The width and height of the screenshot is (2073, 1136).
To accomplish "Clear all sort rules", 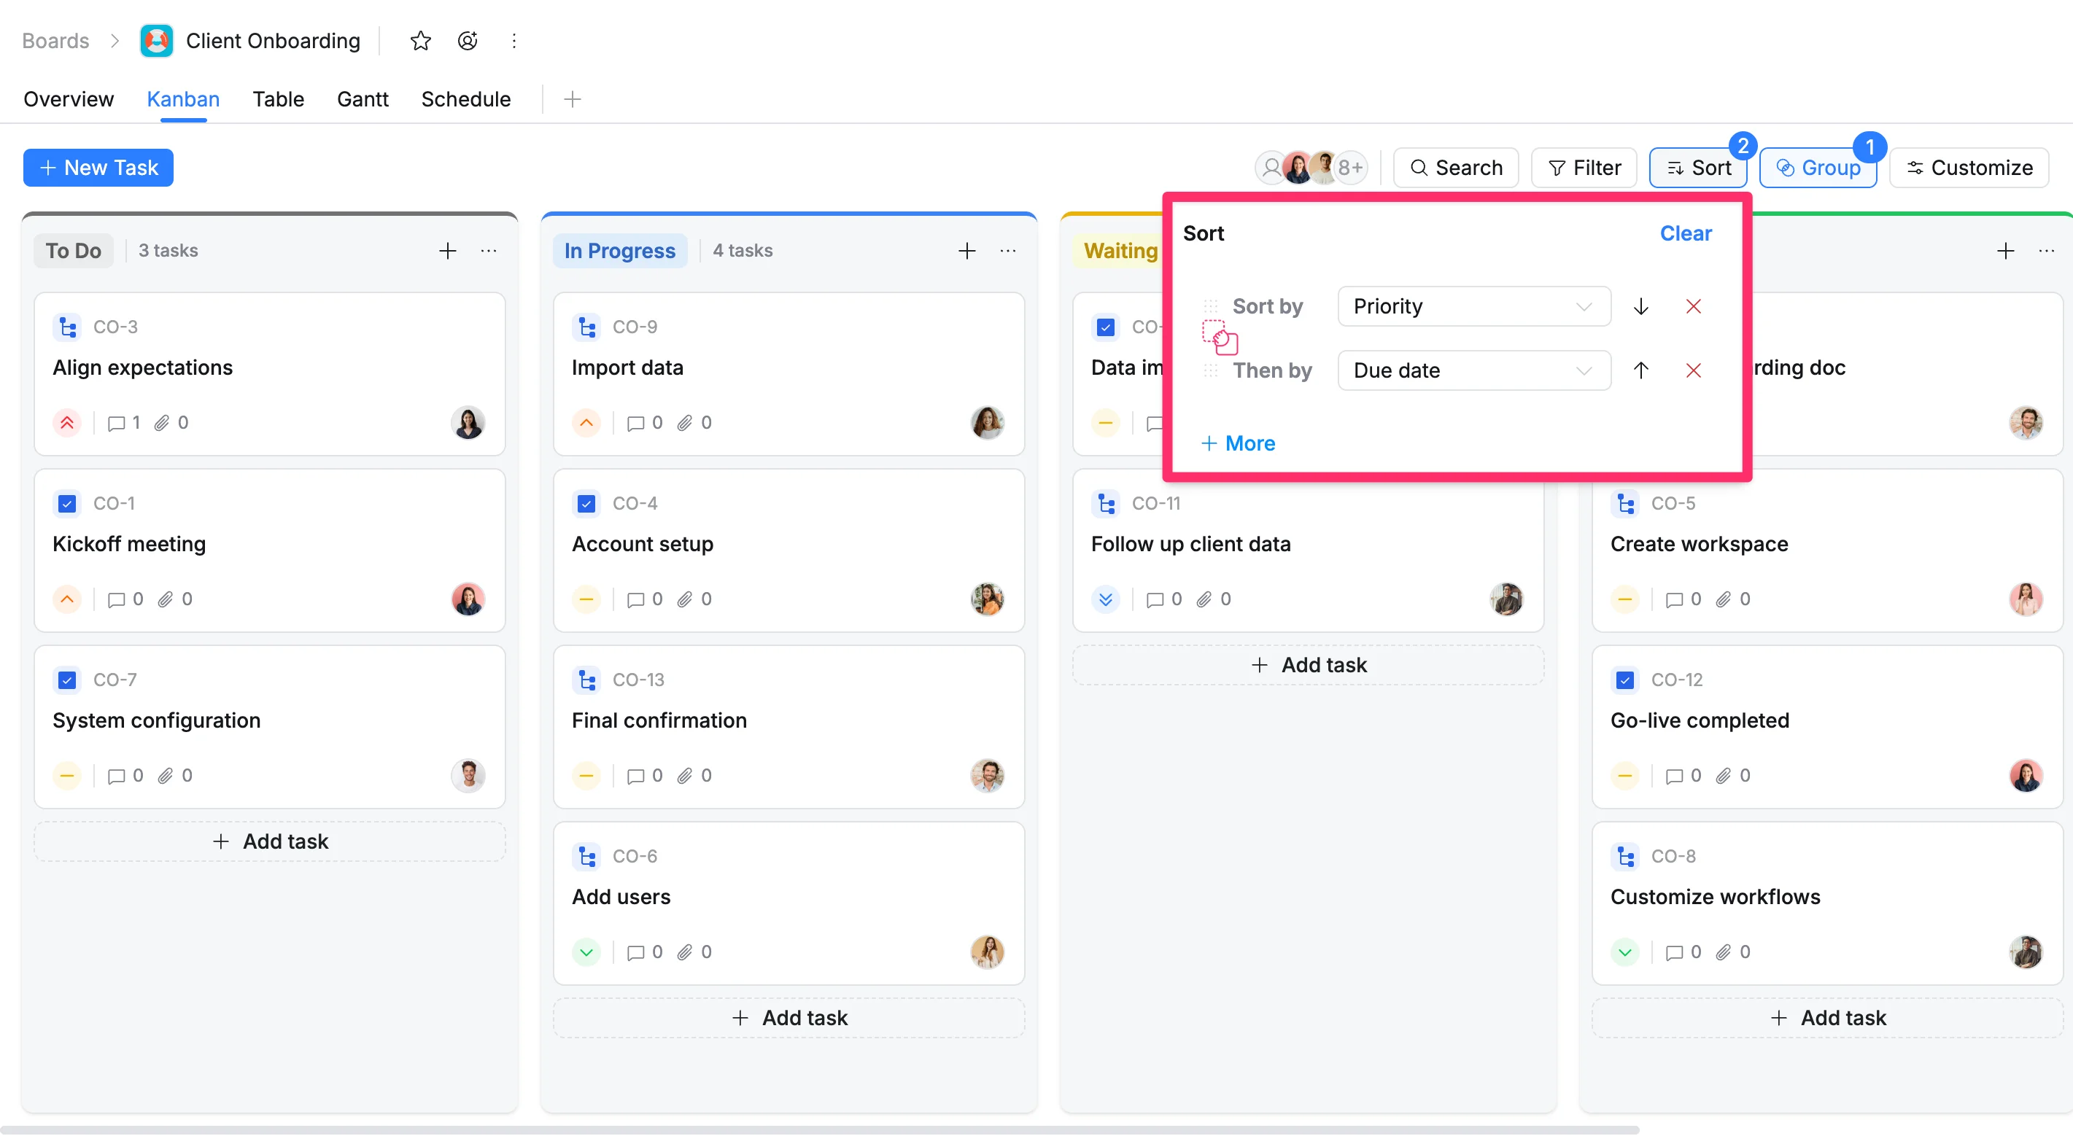I will 1685,233.
